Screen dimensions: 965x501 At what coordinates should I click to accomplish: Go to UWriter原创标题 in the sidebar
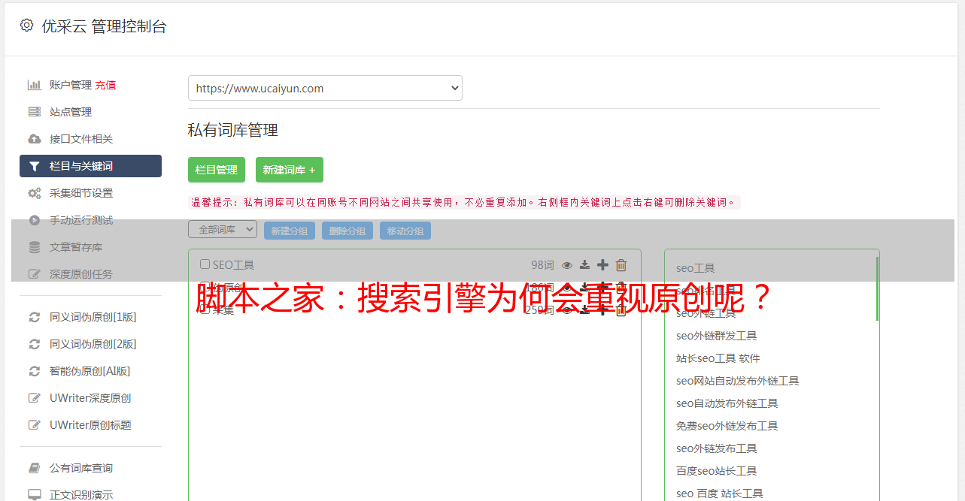[90, 425]
